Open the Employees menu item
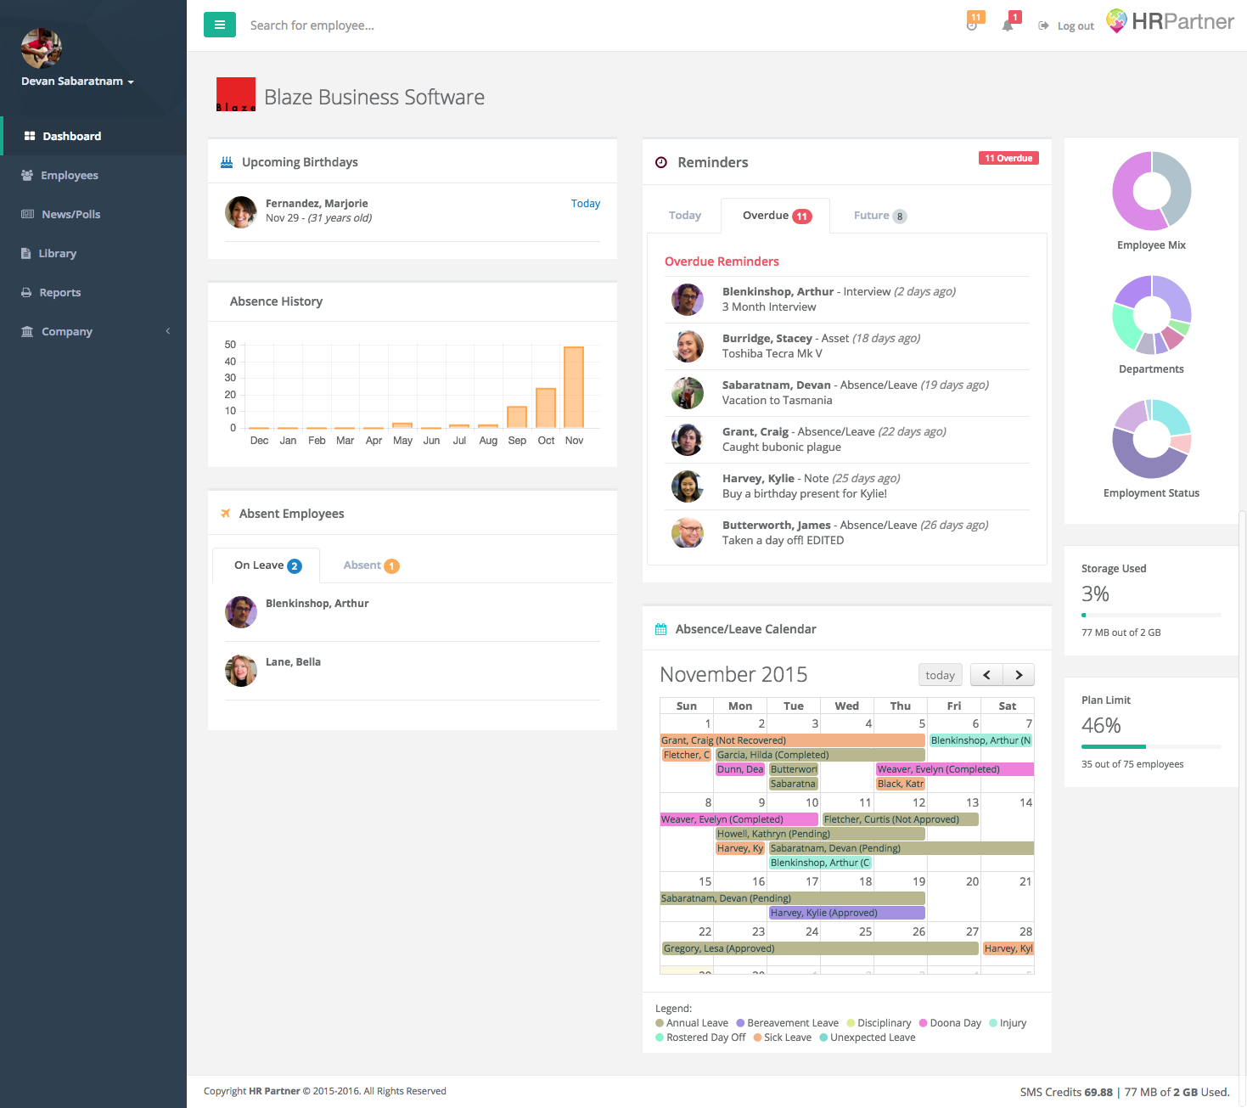This screenshot has height=1108, width=1247. click(x=93, y=175)
